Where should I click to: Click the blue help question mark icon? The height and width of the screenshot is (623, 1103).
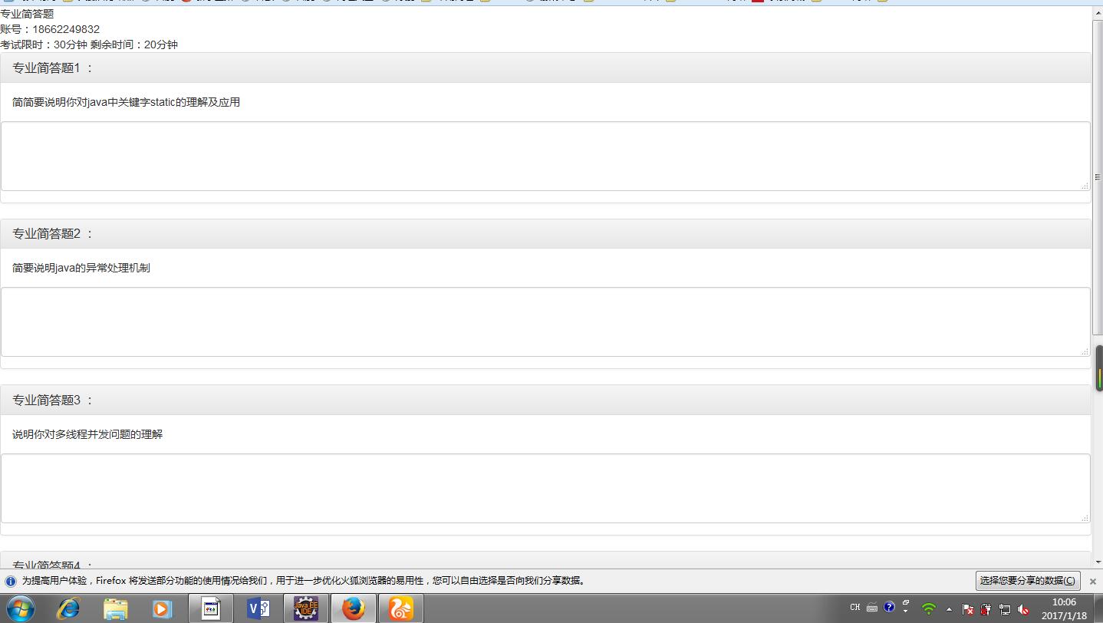pyautogui.click(x=889, y=607)
